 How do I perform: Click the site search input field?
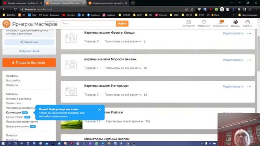(x=88, y=24)
